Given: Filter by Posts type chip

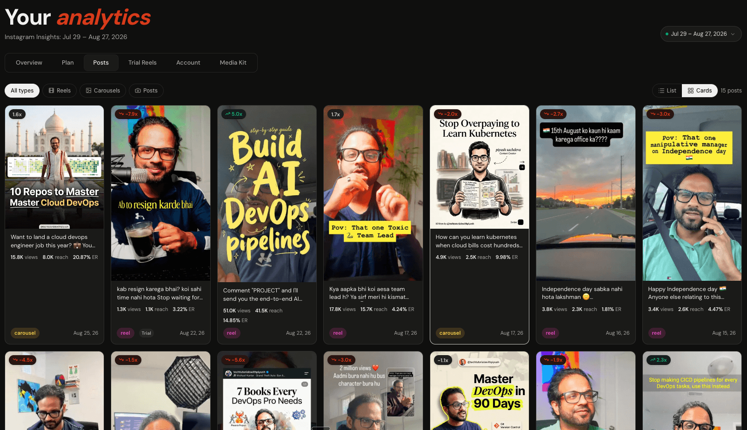Looking at the screenshot, I should [x=146, y=91].
